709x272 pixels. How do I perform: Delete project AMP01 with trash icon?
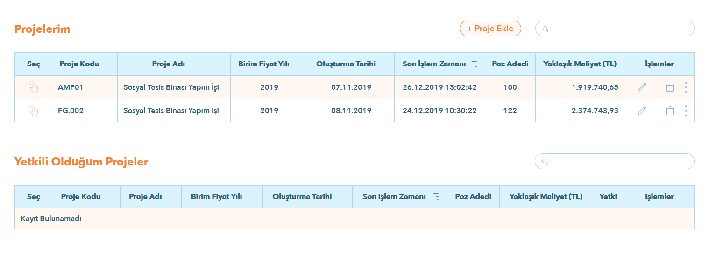pyautogui.click(x=670, y=87)
